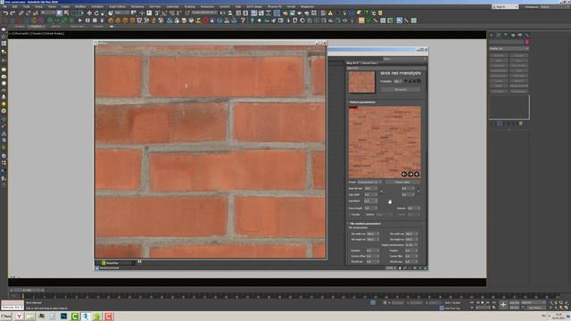Open the Preset dropdown below pattern preview
This screenshot has width=571, height=321.
point(369,182)
